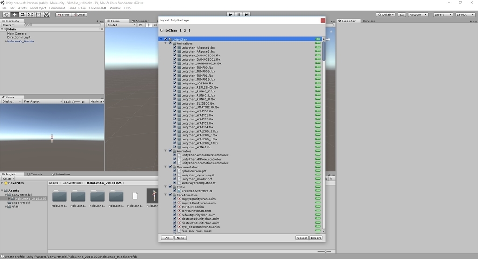Click the Play button
478x259 pixels.
(x=231, y=14)
